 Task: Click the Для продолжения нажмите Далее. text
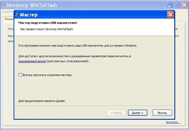[42, 101]
